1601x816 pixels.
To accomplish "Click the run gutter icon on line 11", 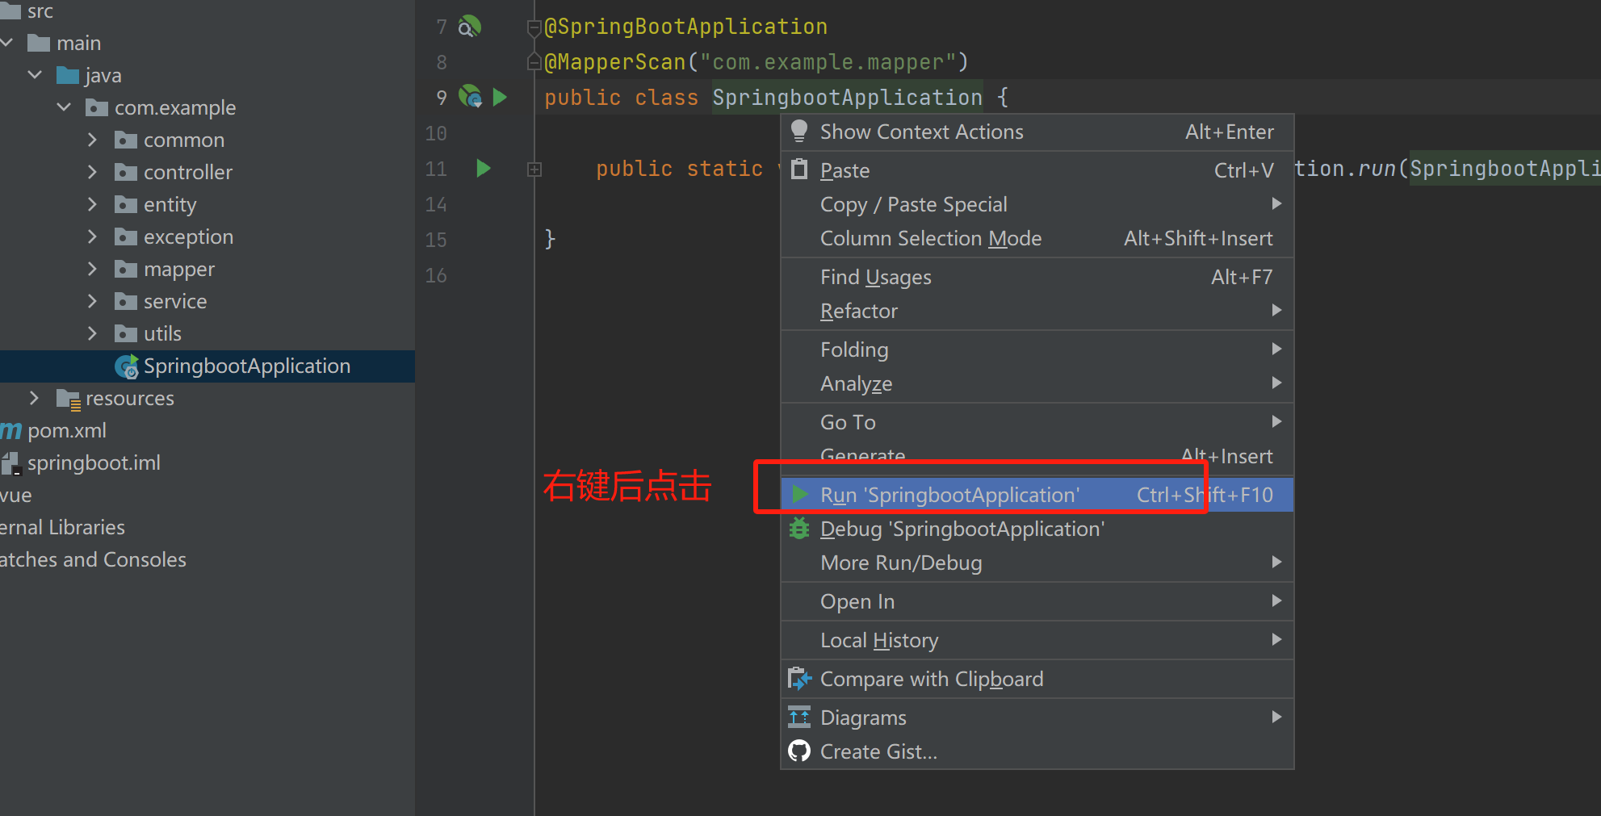I will 484,168.
